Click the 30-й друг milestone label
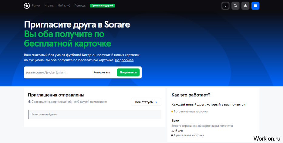Viewport: 283px width, 143px height. pos(177,131)
